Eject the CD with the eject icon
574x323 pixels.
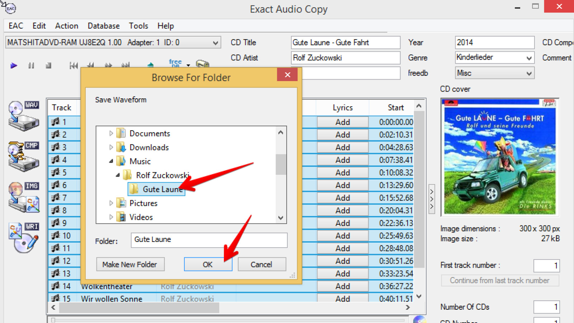tap(151, 65)
